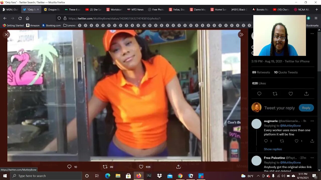
Task: Retweet augmarie's reply
Action: [x=282, y=141]
